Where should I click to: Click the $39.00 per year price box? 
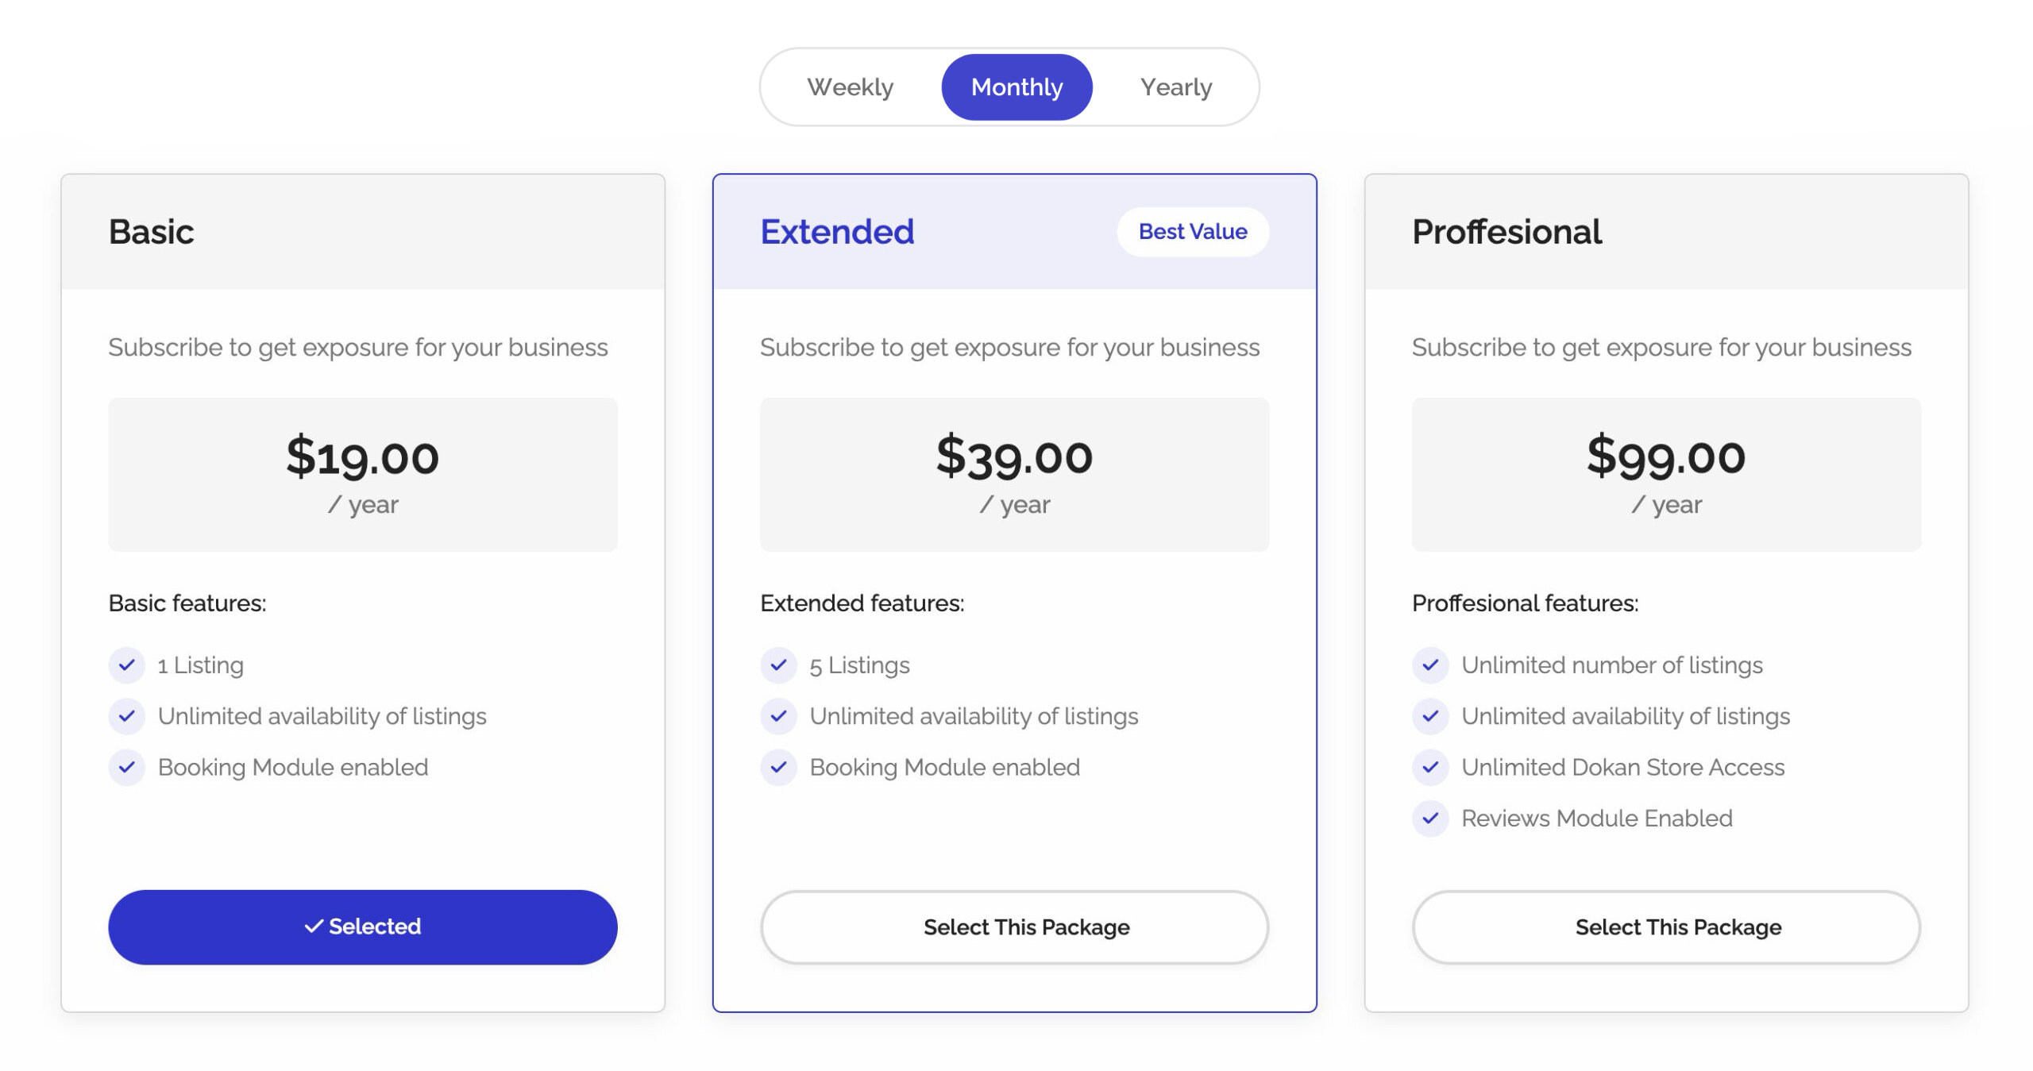tap(1015, 475)
